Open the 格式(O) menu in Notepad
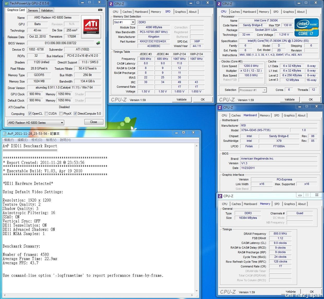The image size is (324, 299). [37, 140]
